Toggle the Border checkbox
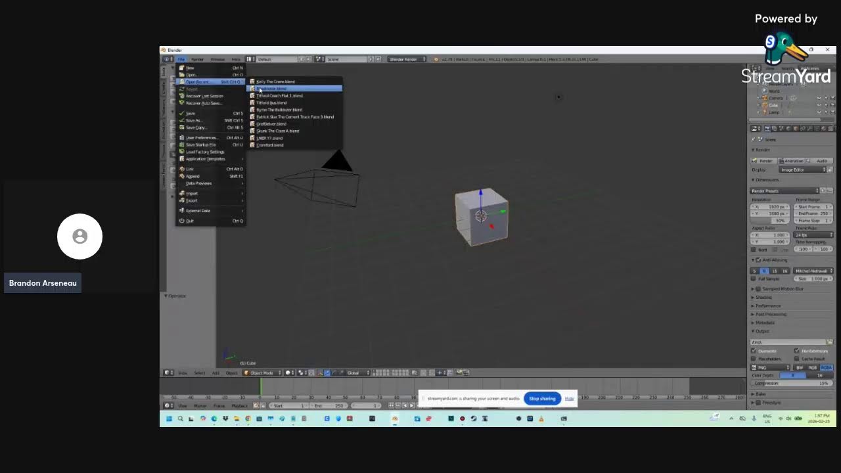This screenshot has height=473, width=841. [753, 250]
